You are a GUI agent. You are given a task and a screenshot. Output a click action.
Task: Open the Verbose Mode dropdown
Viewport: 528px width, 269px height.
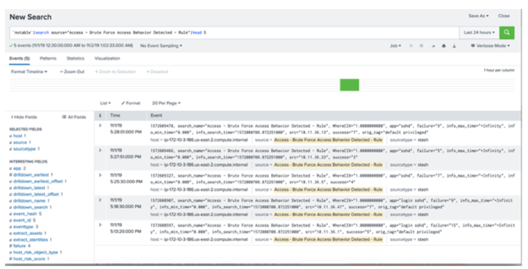[x=490, y=46]
